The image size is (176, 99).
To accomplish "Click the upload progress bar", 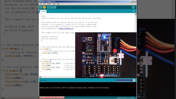I will (125, 80).
